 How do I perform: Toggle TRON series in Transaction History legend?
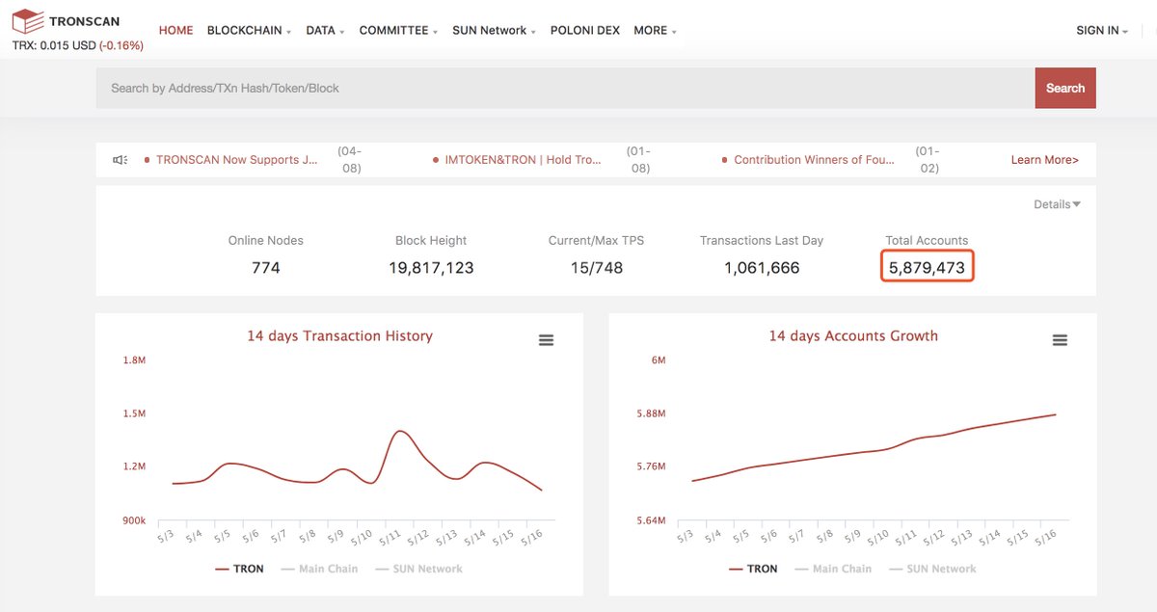tap(237, 569)
